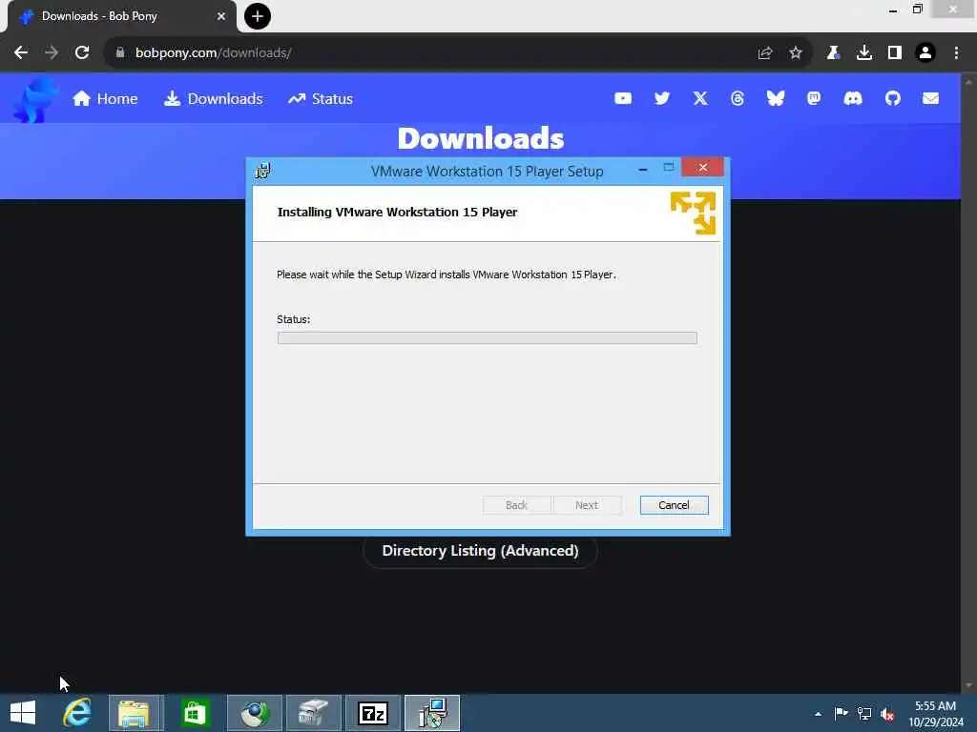Click the browser back arrow
The width and height of the screenshot is (977, 732).
(21, 53)
